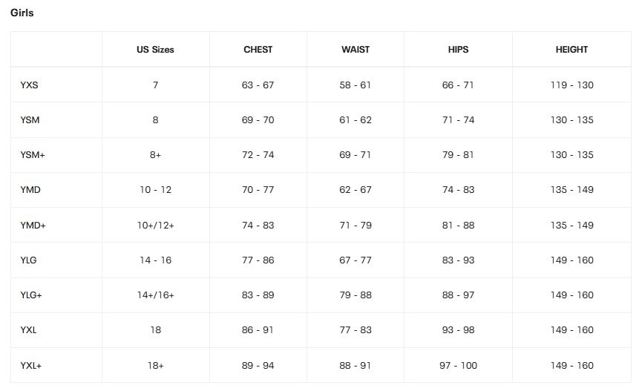Click the HEIGHT column header
The height and width of the screenshot is (391, 639).
pos(571,50)
